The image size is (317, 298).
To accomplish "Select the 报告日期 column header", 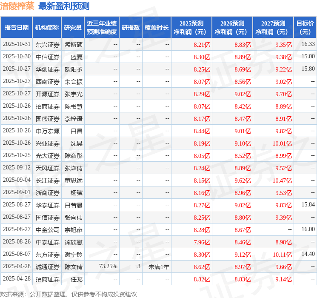I will 16,27.
